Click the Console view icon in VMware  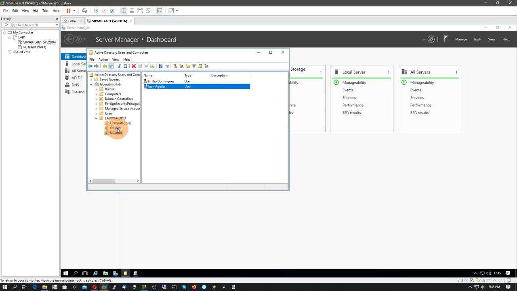160,11
